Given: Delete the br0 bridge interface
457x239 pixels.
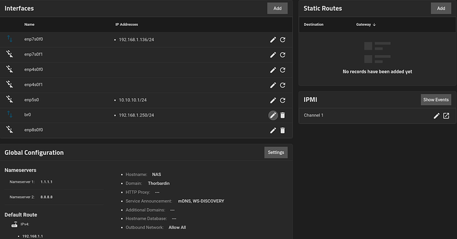Looking at the screenshot, I should click(282, 115).
